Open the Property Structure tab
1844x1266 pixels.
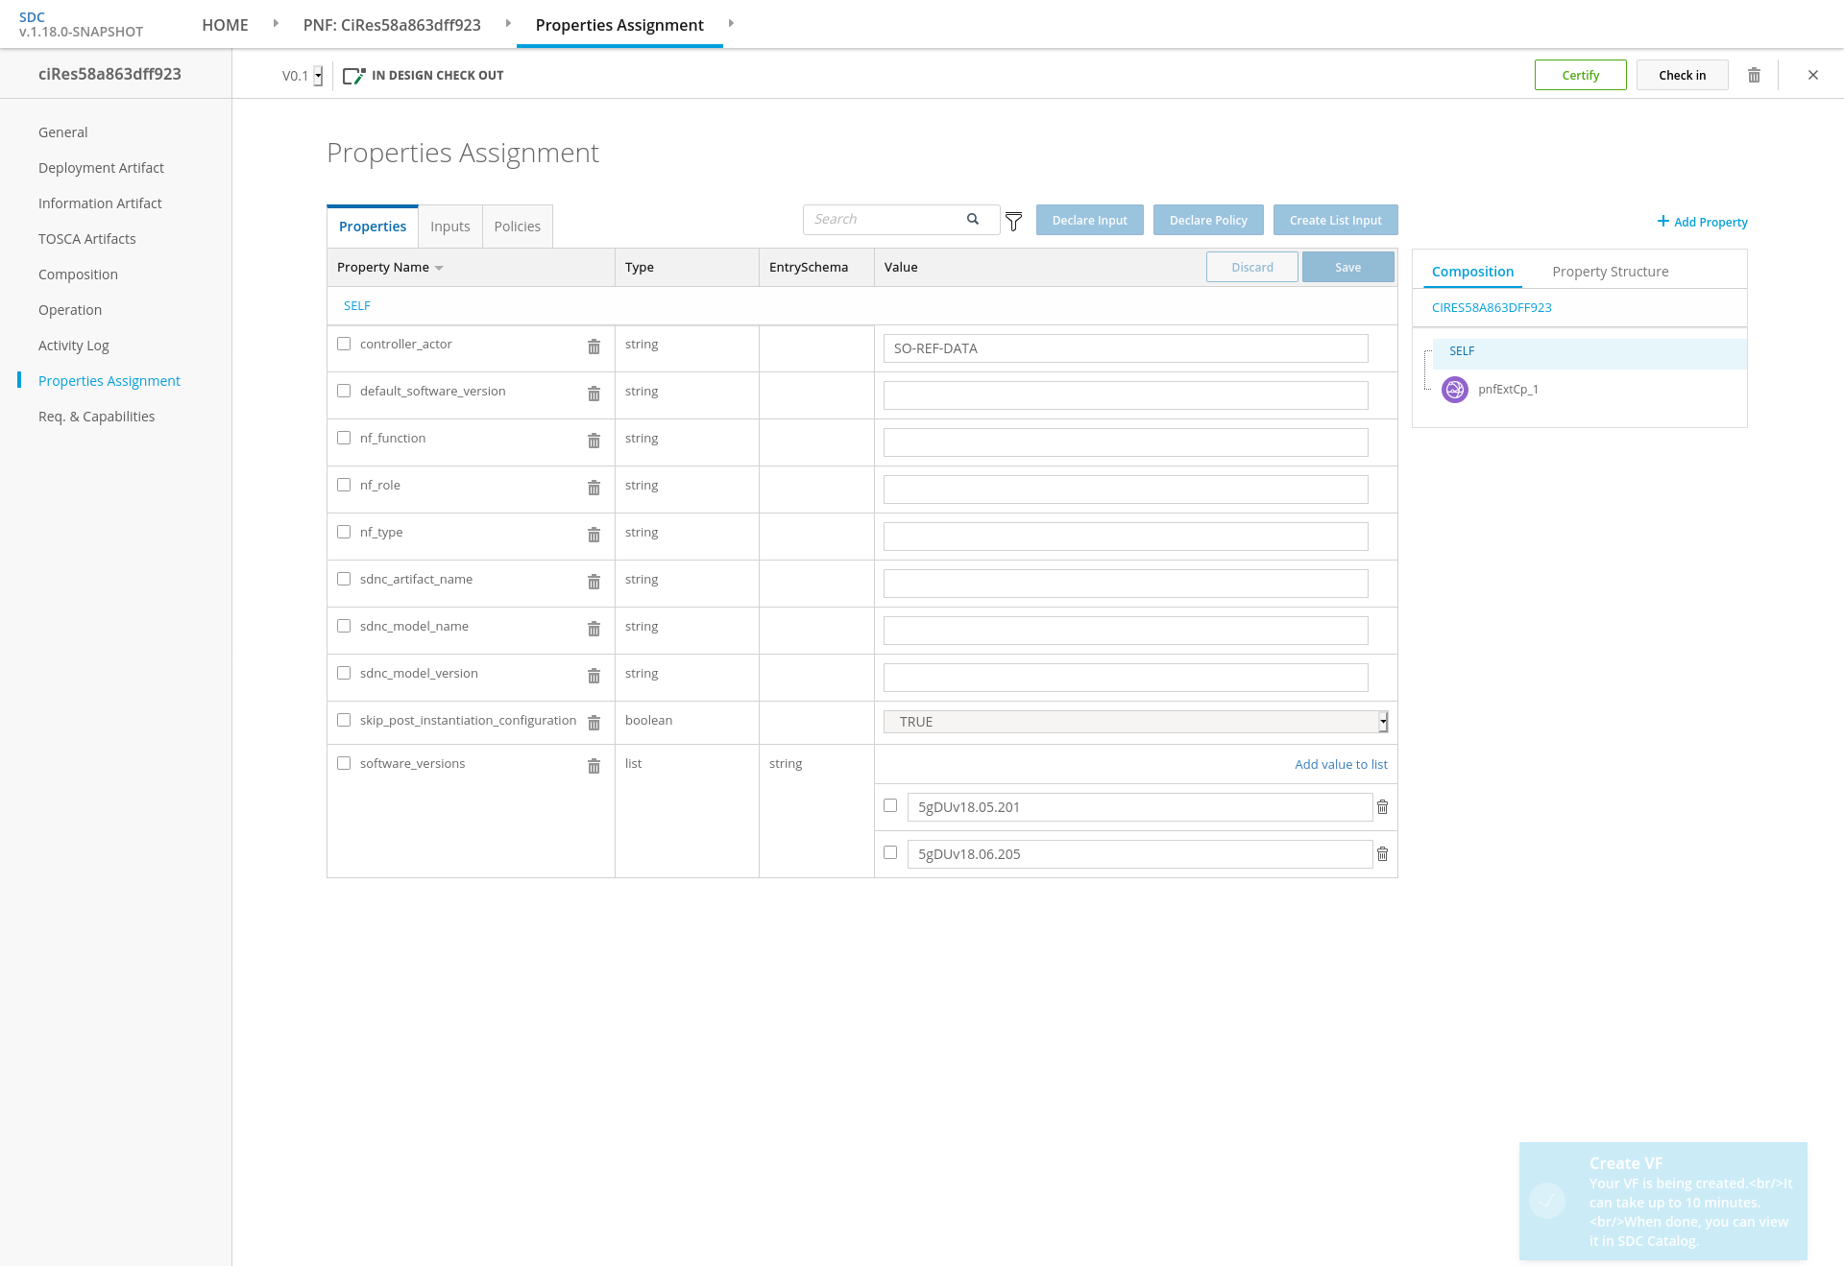1611,272
